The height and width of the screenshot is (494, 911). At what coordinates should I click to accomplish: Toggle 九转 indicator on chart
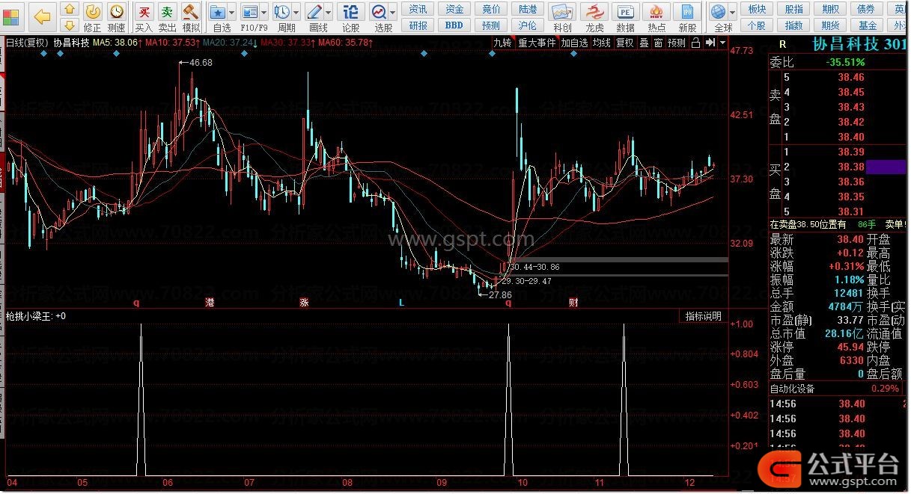tap(502, 43)
